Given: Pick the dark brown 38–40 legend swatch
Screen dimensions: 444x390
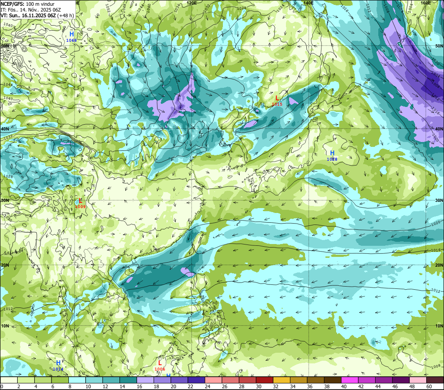Looking at the screenshot, I should [333, 380].
